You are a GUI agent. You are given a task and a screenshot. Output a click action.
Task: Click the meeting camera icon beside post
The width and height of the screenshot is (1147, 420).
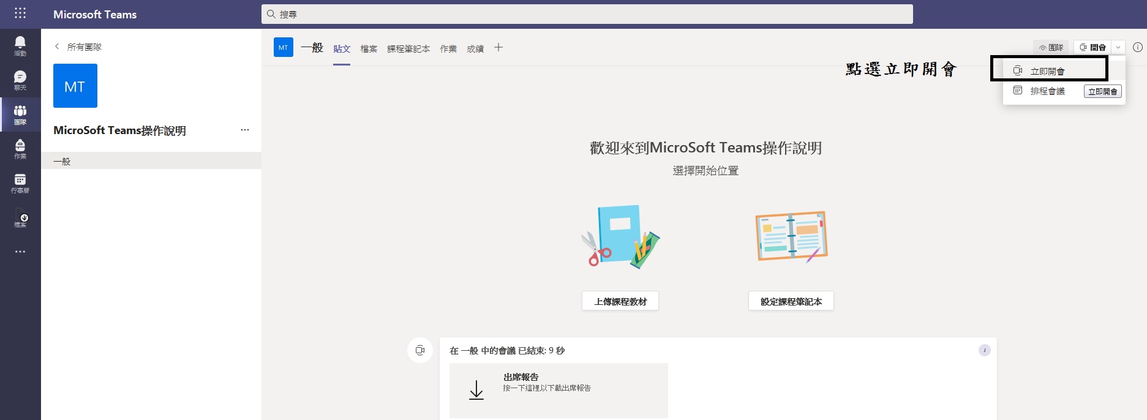[420, 350]
